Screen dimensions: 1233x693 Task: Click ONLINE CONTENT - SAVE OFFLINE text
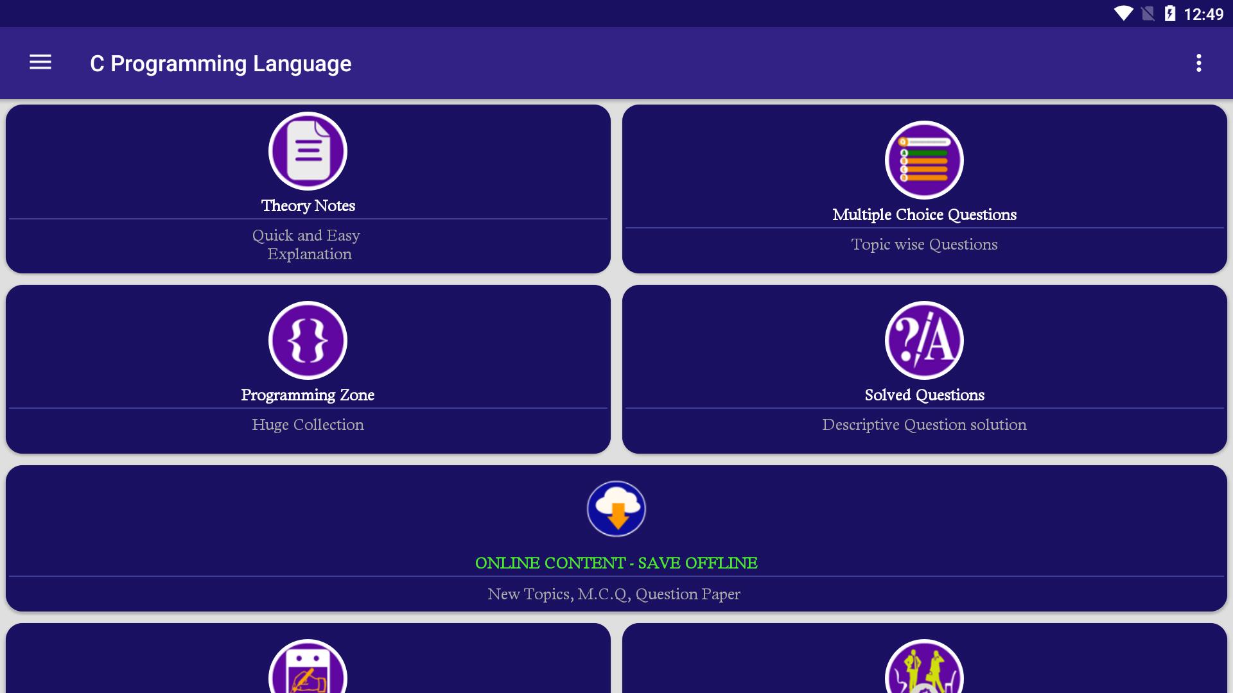pos(616,563)
